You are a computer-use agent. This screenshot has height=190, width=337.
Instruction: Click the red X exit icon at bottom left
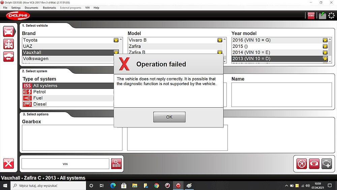(x=8, y=164)
